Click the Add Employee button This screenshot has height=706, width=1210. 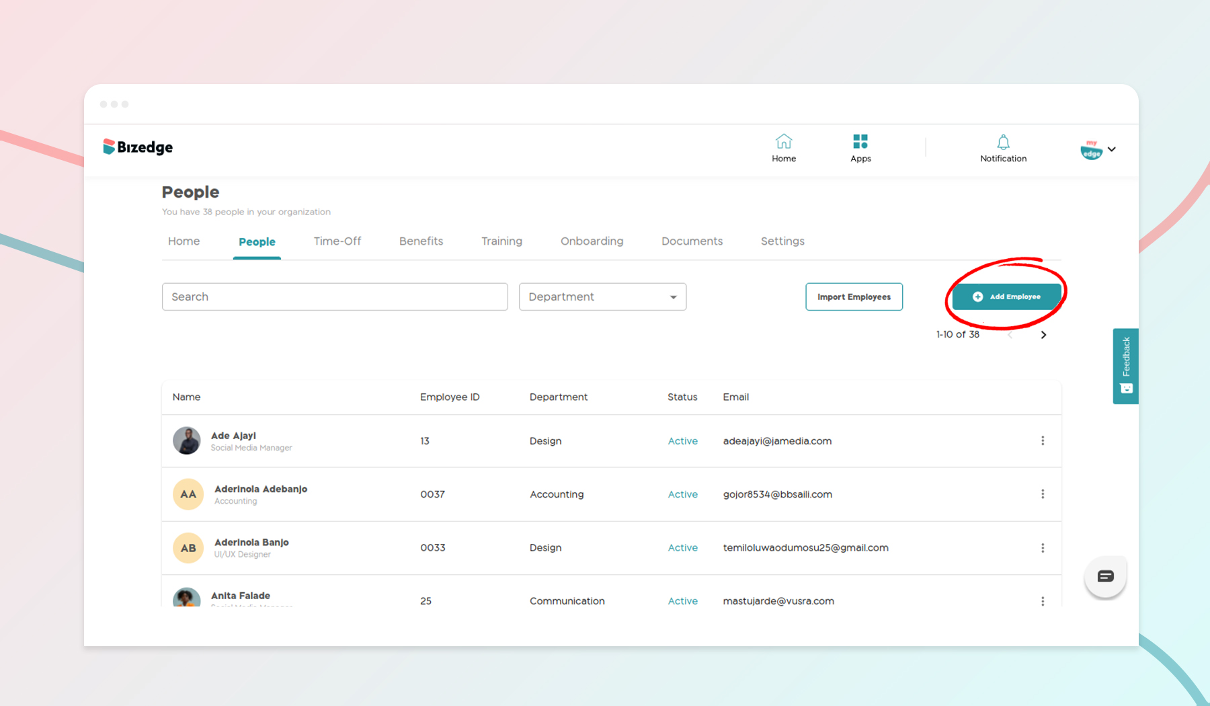tap(1006, 297)
